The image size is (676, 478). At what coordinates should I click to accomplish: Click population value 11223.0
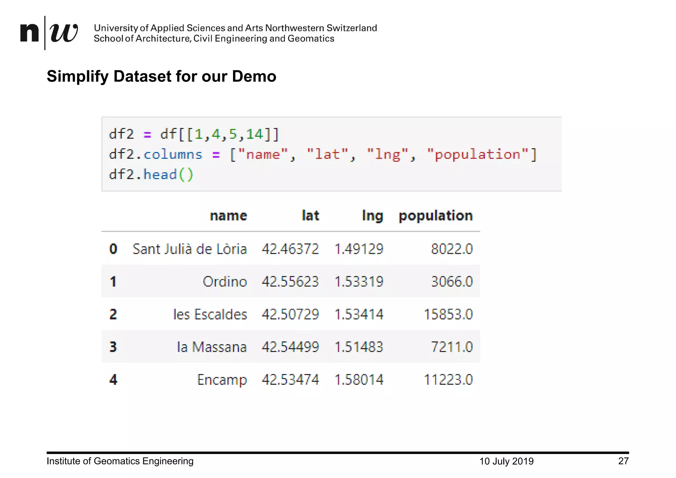pyautogui.click(x=449, y=380)
